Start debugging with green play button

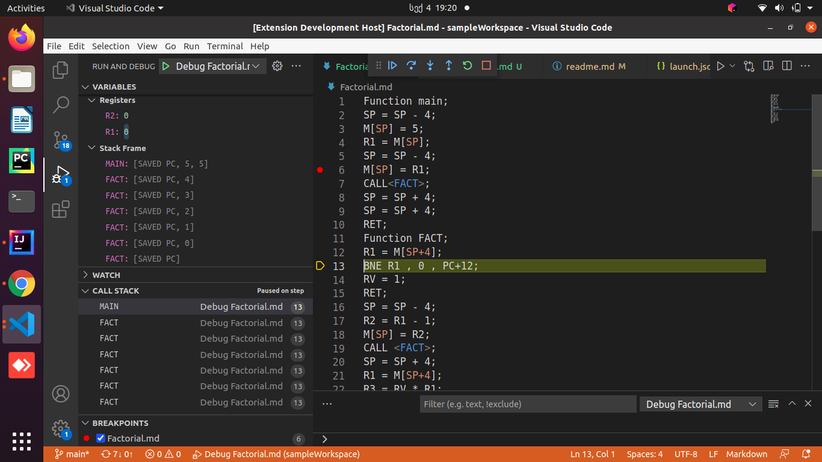click(x=166, y=66)
